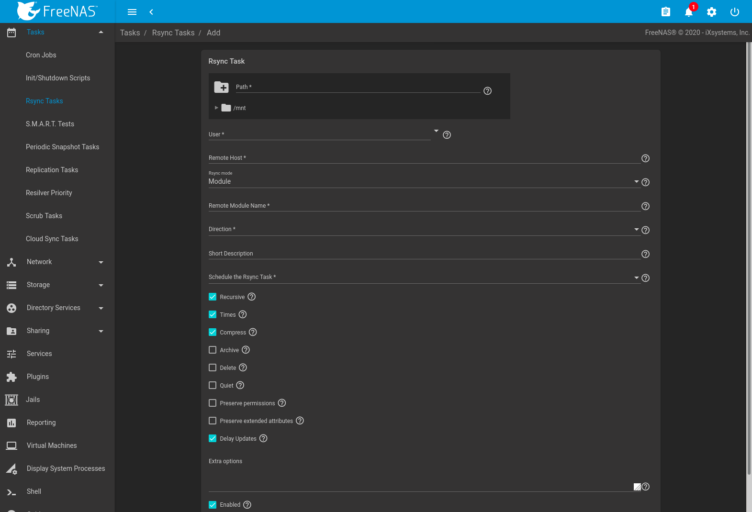The height and width of the screenshot is (512, 752).
Task: Open Cloud Sync Tasks in sidebar
Action: pos(52,239)
